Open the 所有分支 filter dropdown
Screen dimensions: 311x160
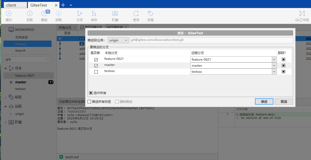point(67,27)
